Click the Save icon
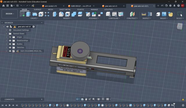 17,6
